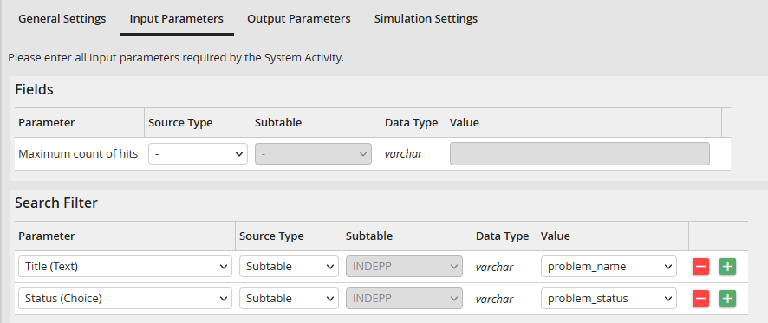Screen dimensions: 768x323
Task: Click the Fields section heading
Action: [x=35, y=89]
